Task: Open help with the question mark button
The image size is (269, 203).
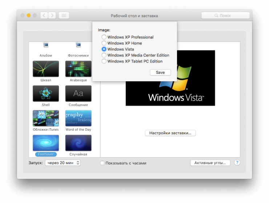Action: pyautogui.click(x=237, y=163)
